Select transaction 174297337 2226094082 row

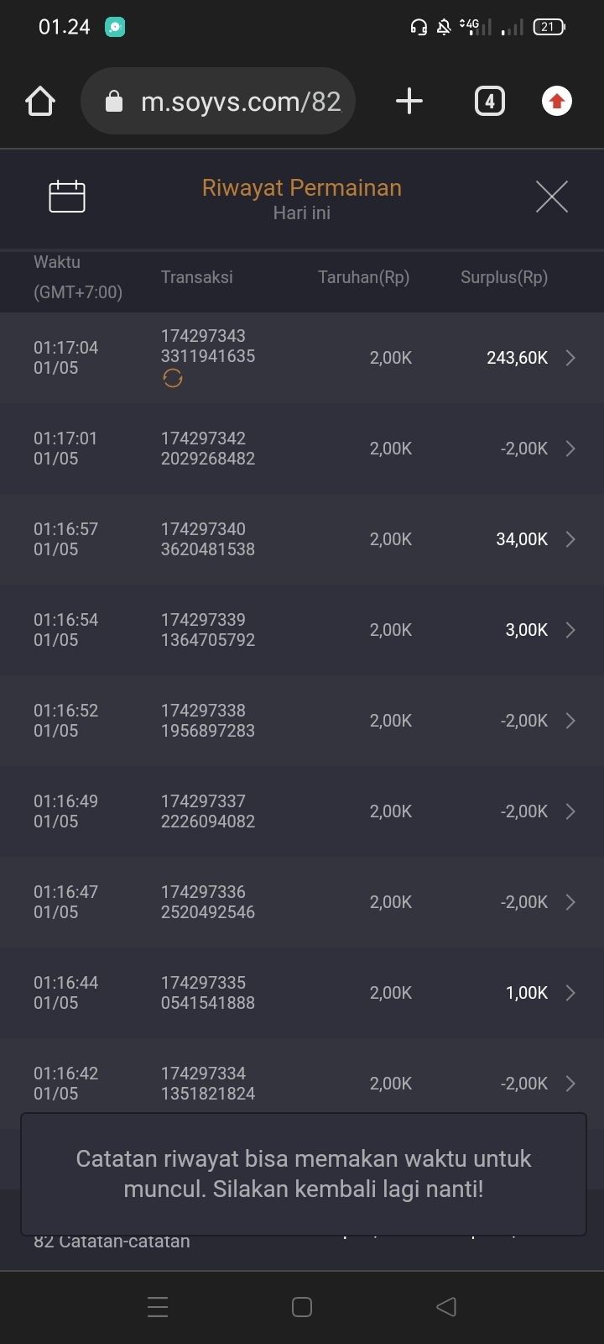tap(208, 811)
